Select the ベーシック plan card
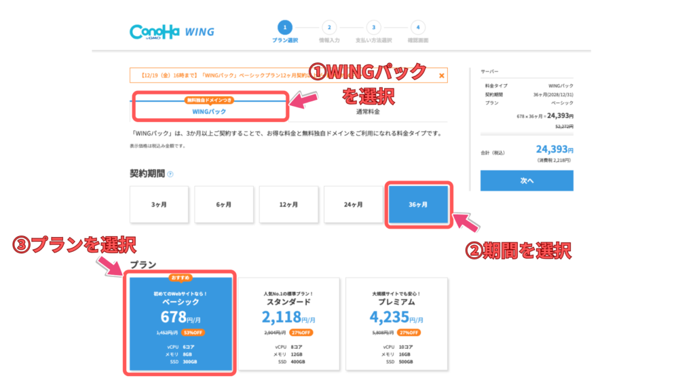The width and height of the screenshot is (695, 391). tap(181, 324)
